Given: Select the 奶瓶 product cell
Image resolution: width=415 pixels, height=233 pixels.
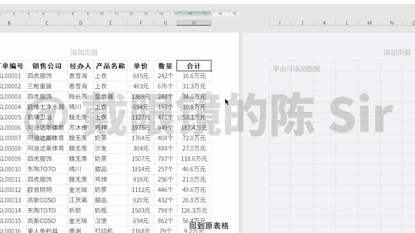Looking at the screenshot, I should point(111,211).
